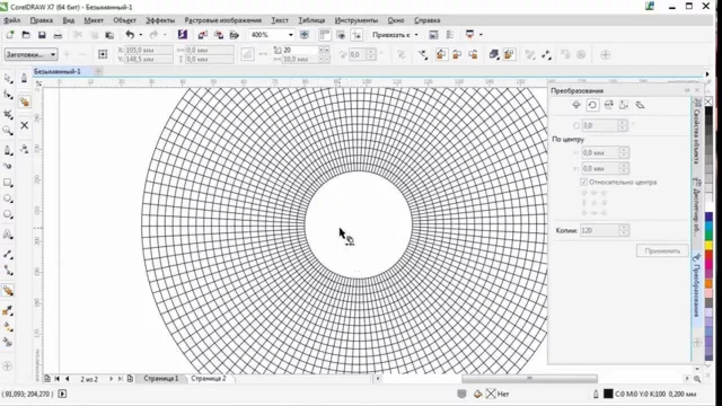The image size is (722, 406).
Task: Open the 'Заготовки' presets dropdown
Action: coord(31,55)
